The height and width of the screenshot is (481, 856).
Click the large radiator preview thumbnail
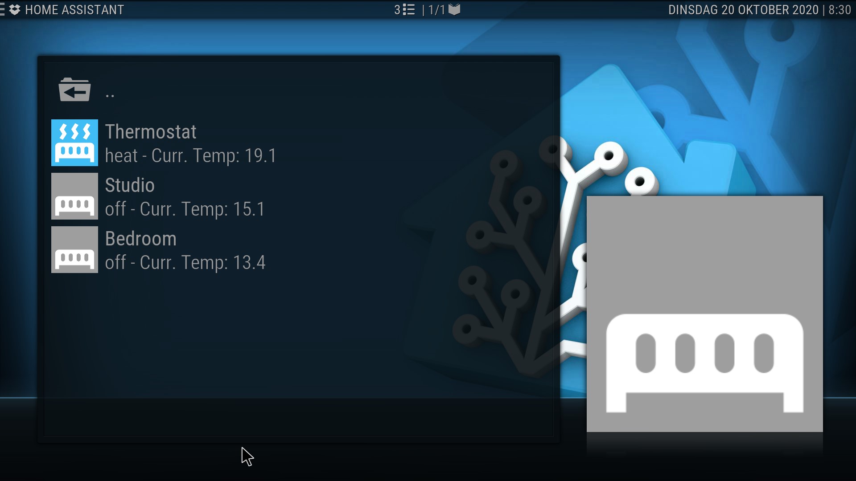(x=704, y=314)
